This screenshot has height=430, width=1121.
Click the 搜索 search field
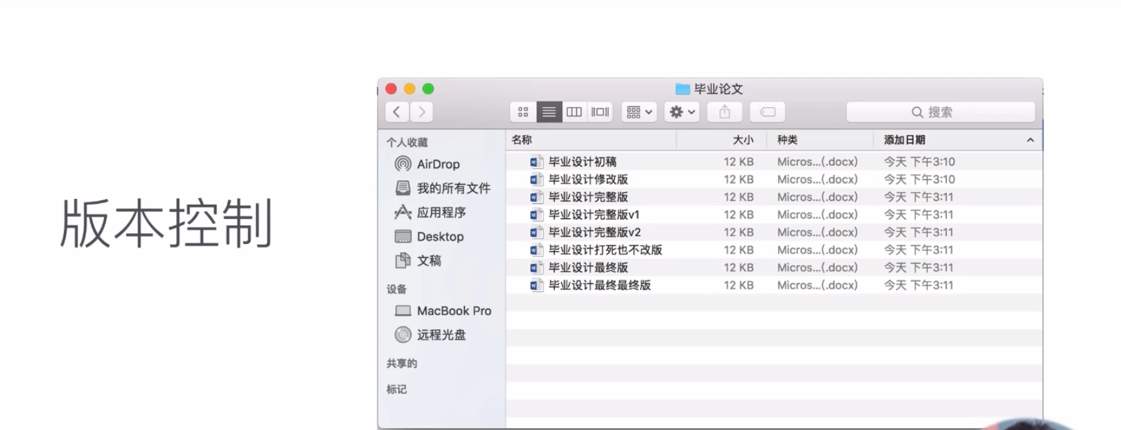pos(941,112)
